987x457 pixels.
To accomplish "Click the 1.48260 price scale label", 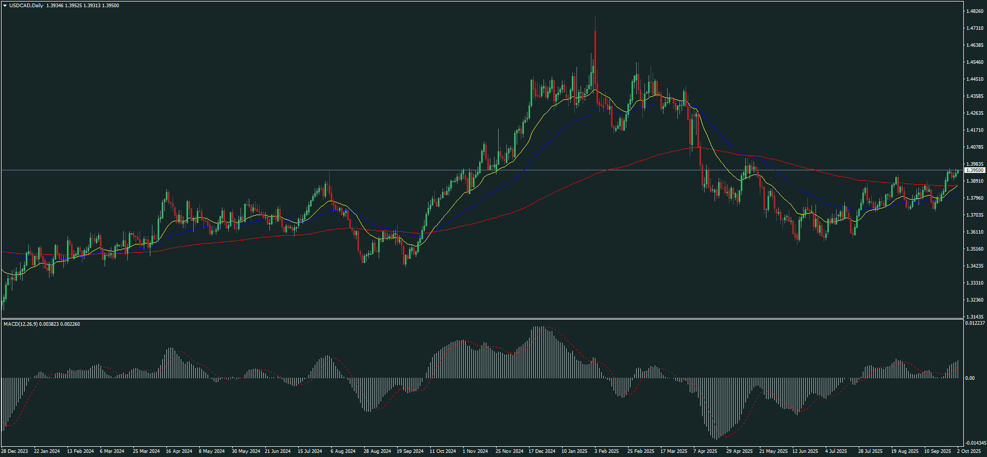I will click(975, 11).
